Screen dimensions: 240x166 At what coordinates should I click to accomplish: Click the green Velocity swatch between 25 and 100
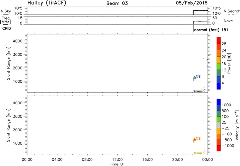click(x=219, y=119)
